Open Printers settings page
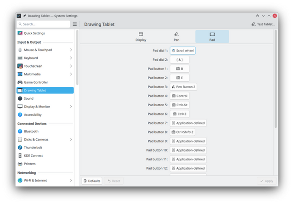This screenshot has width=294, height=205. [x=45, y=164]
